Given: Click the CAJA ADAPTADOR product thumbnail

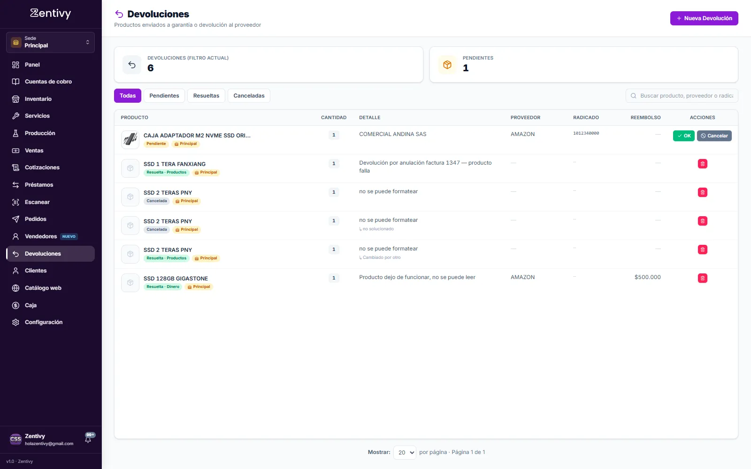Looking at the screenshot, I should point(130,140).
